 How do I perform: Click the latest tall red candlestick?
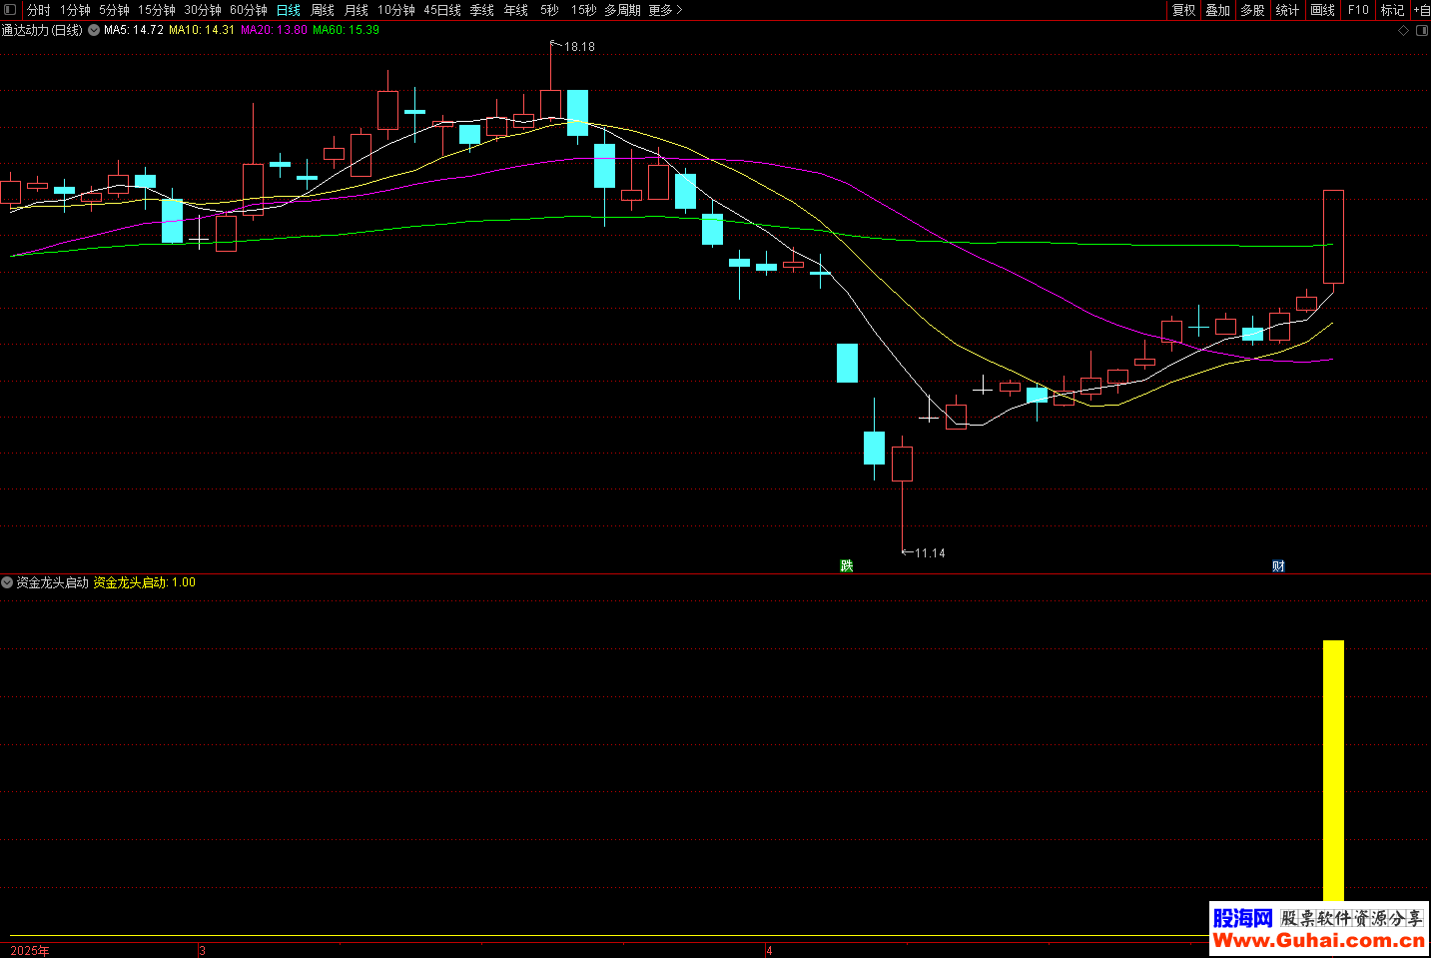click(1333, 237)
